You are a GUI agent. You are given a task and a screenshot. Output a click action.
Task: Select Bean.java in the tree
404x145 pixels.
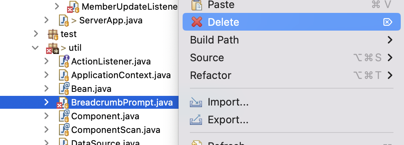[x=91, y=89]
